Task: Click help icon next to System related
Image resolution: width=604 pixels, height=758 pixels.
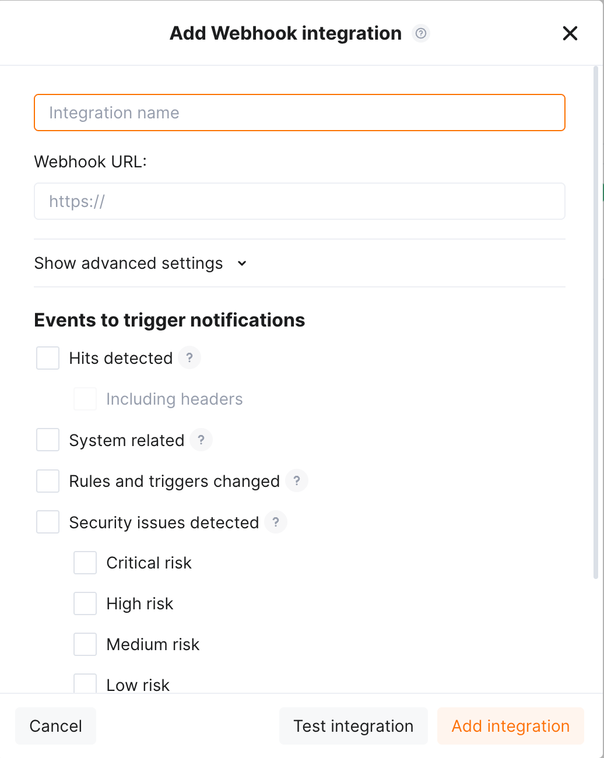Action: [201, 440]
